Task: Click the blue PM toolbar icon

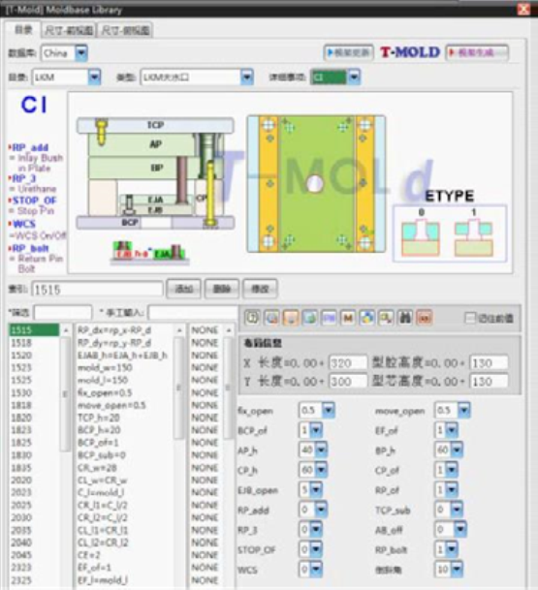Action: (329, 318)
